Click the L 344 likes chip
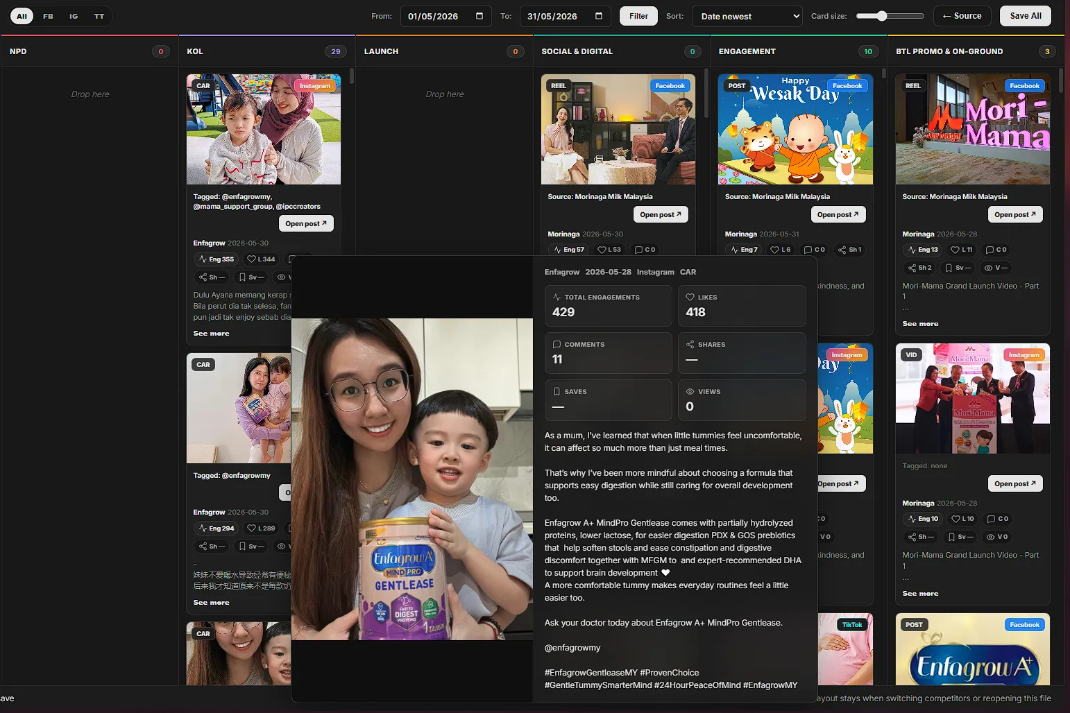 (x=262, y=259)
